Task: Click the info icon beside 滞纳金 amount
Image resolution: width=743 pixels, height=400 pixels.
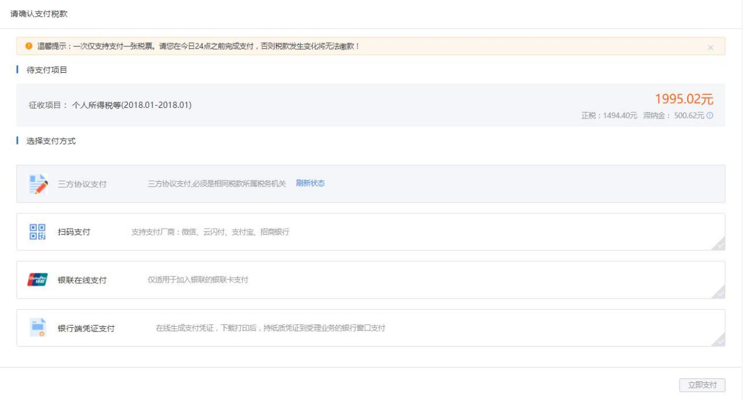Action: [x=710, y=116]
